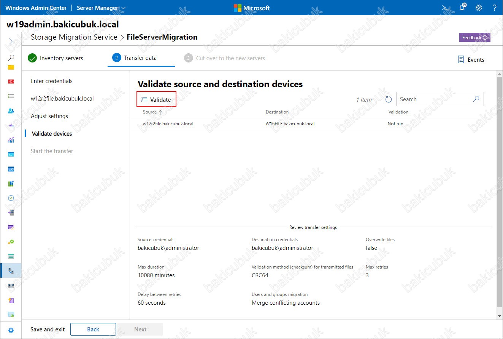This screenshot has width=503, height=339.
Task: Open the Installed apps list icon
Action: tap(11, 96)
